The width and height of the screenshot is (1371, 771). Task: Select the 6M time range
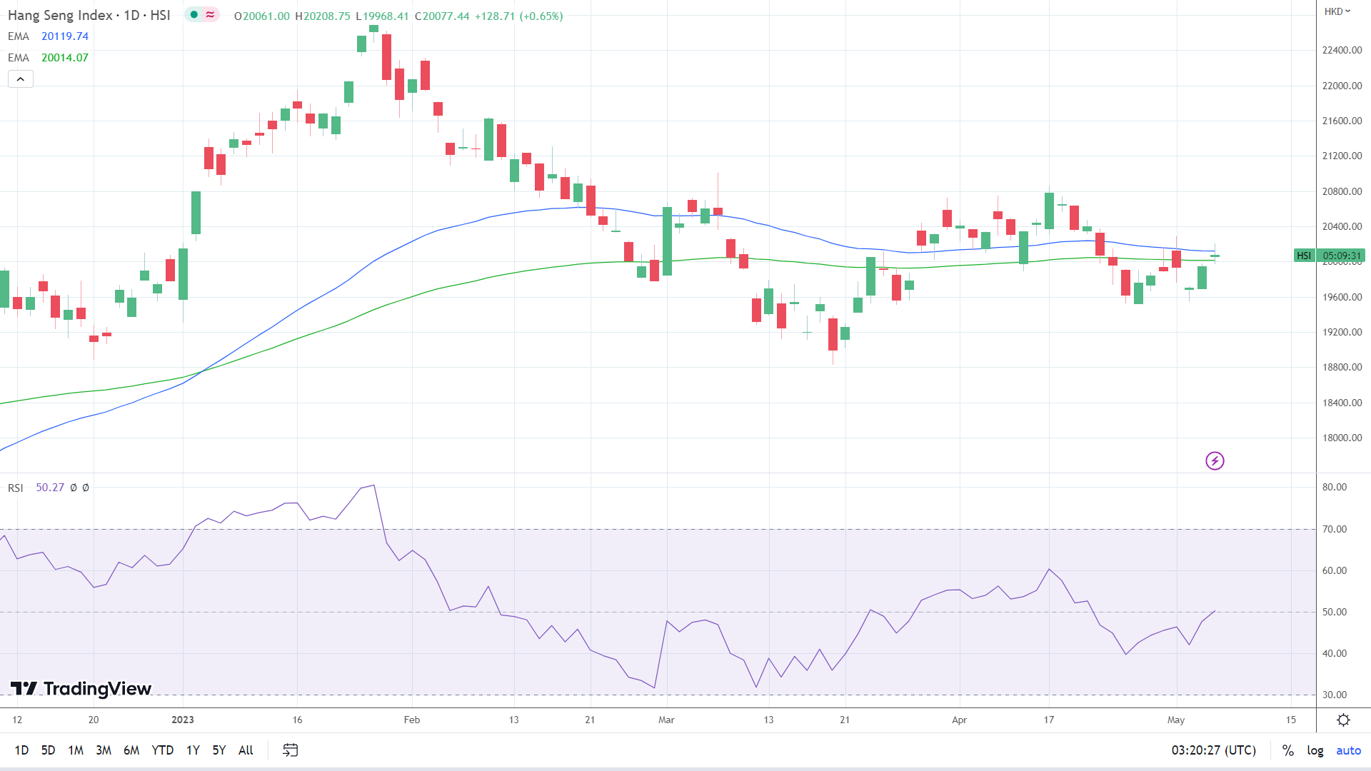(x=131, y=750)
